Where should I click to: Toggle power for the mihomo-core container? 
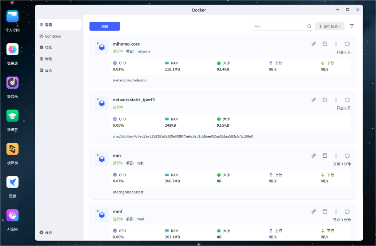[347, 44]
